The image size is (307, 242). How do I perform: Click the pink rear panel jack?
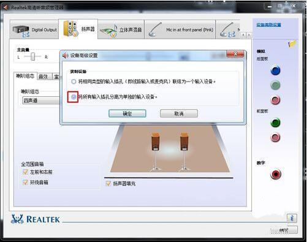point(275,100)
